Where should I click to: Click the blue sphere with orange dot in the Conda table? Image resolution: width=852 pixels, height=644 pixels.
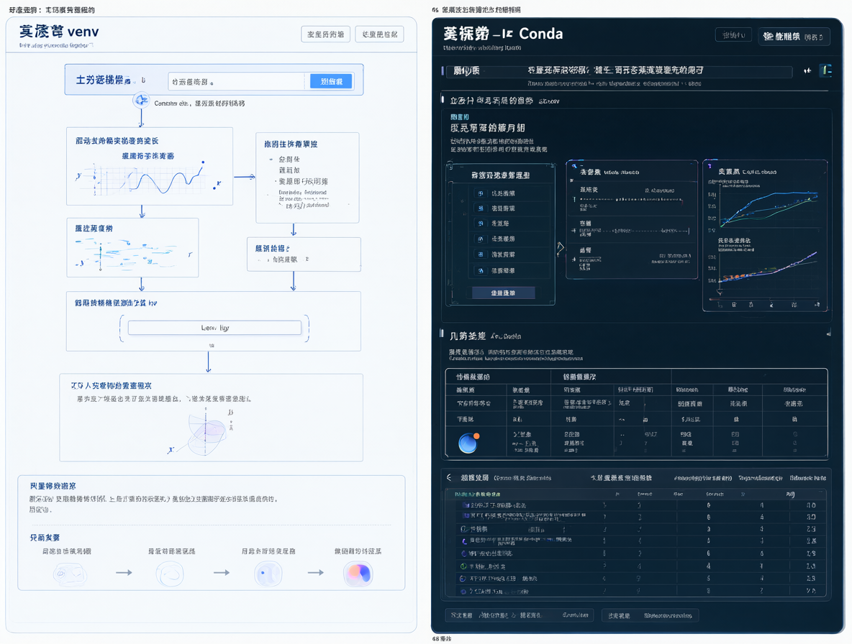click(468, 443)
